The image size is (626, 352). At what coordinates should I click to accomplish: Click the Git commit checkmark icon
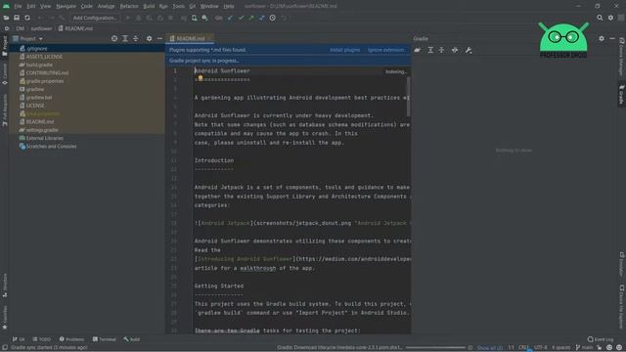tap(241, 18)
